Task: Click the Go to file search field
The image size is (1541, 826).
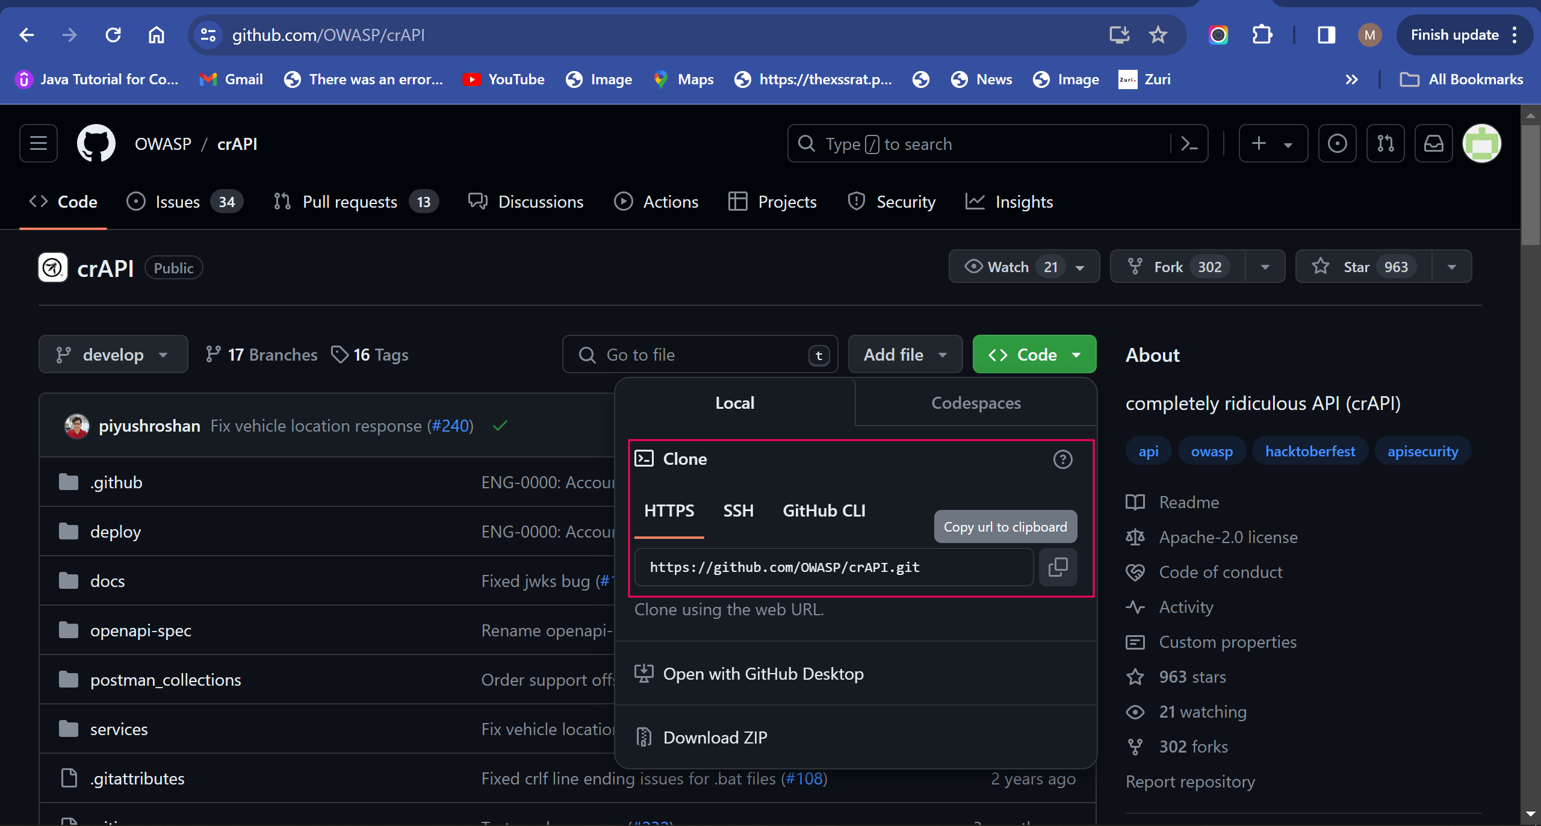Action: [x=700, y=354]
